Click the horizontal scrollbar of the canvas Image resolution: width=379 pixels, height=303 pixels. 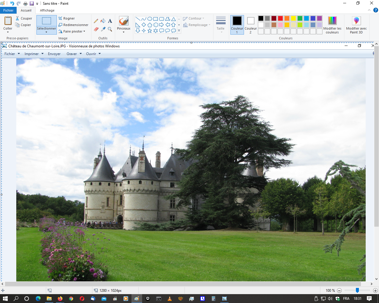[x=183, y=284]
